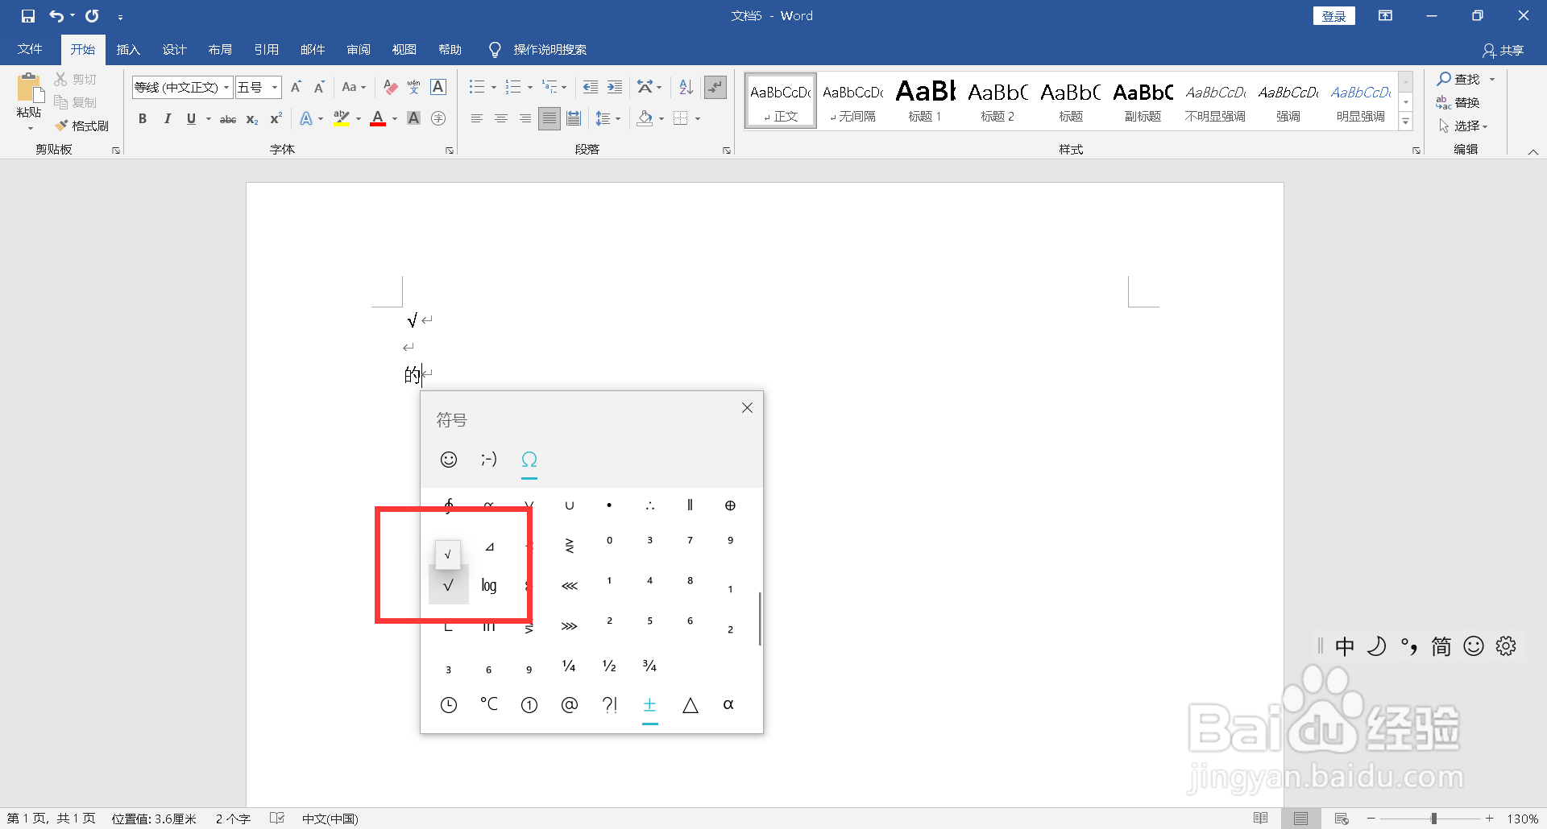The image size is (1547, 829).
Task: Insert the log symbol from the panel
Action: point(489,585)
